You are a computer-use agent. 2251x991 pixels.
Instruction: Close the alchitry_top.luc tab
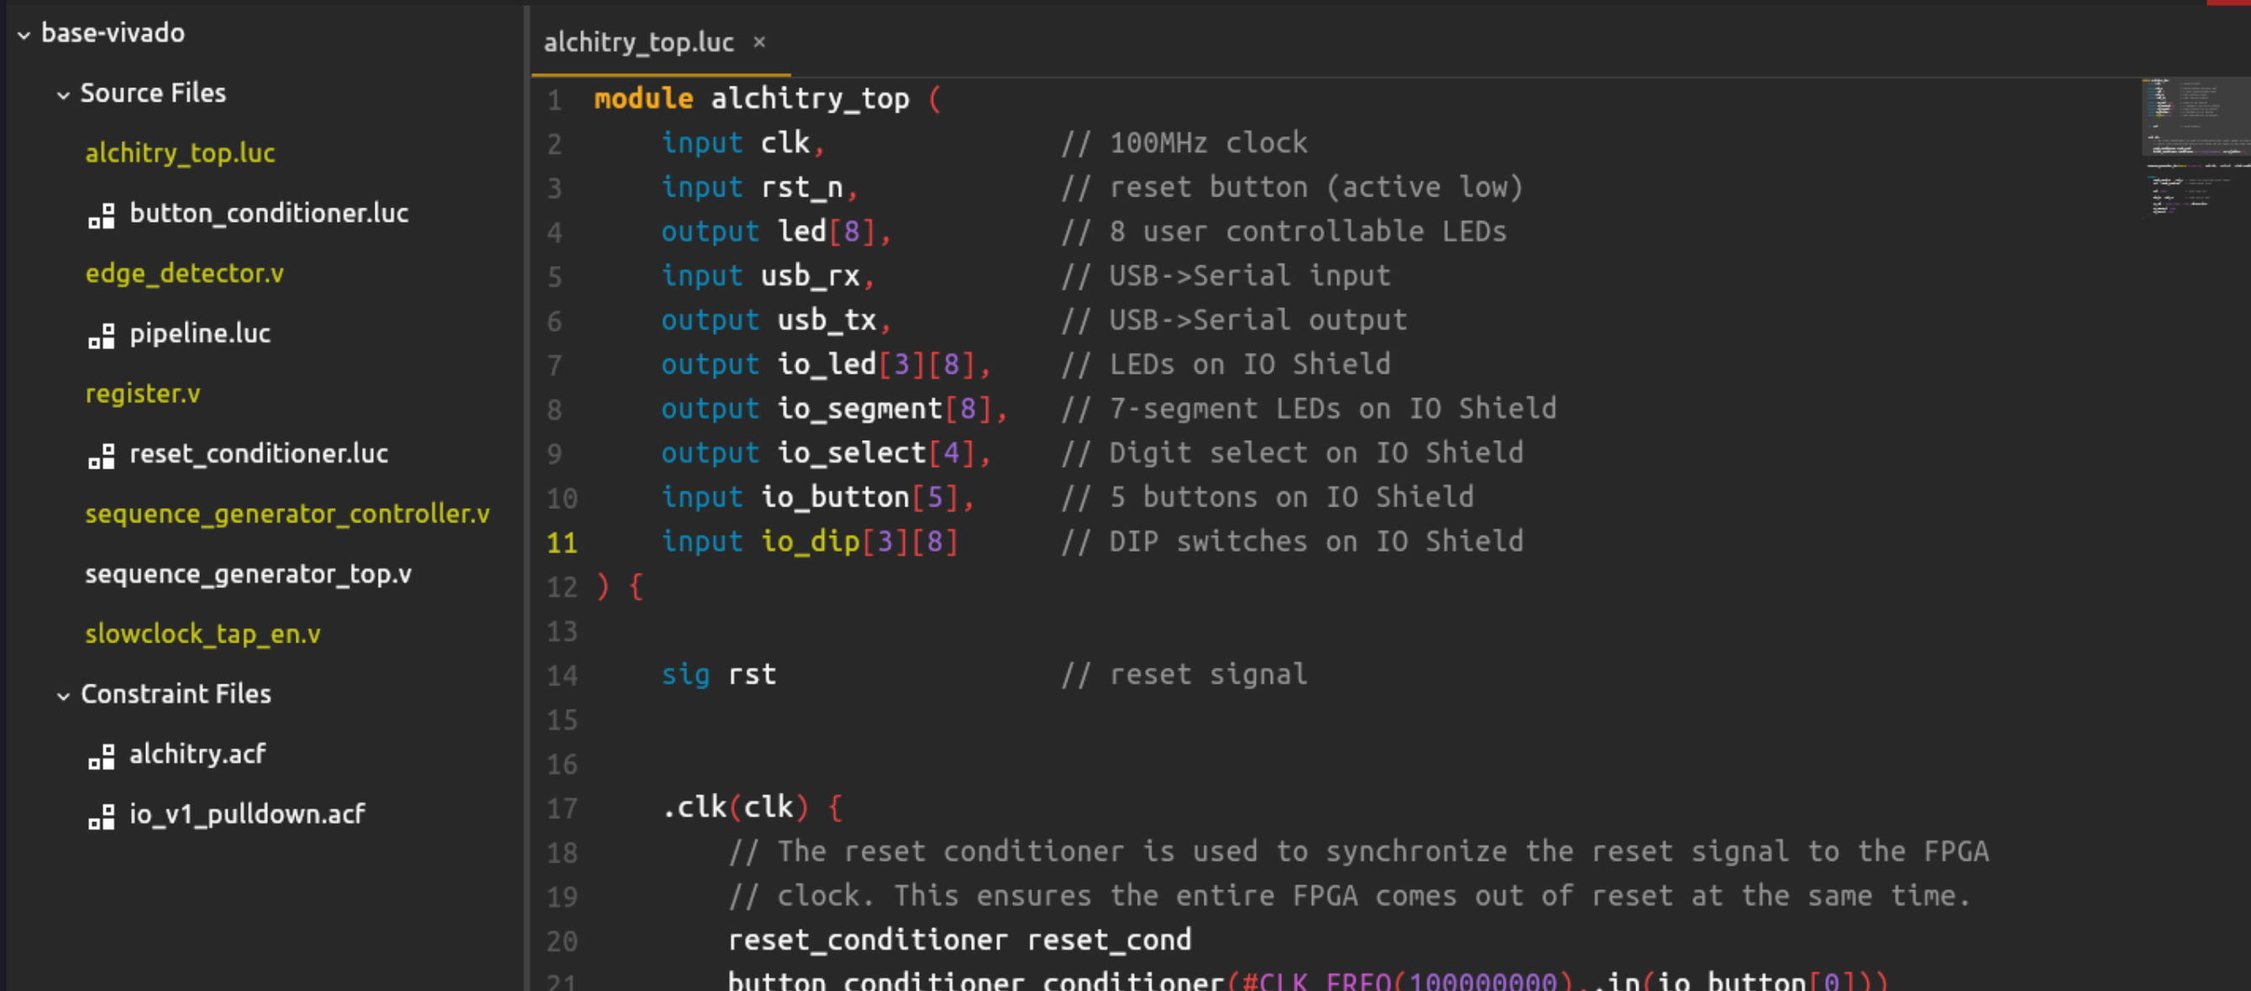coord(759,42)
